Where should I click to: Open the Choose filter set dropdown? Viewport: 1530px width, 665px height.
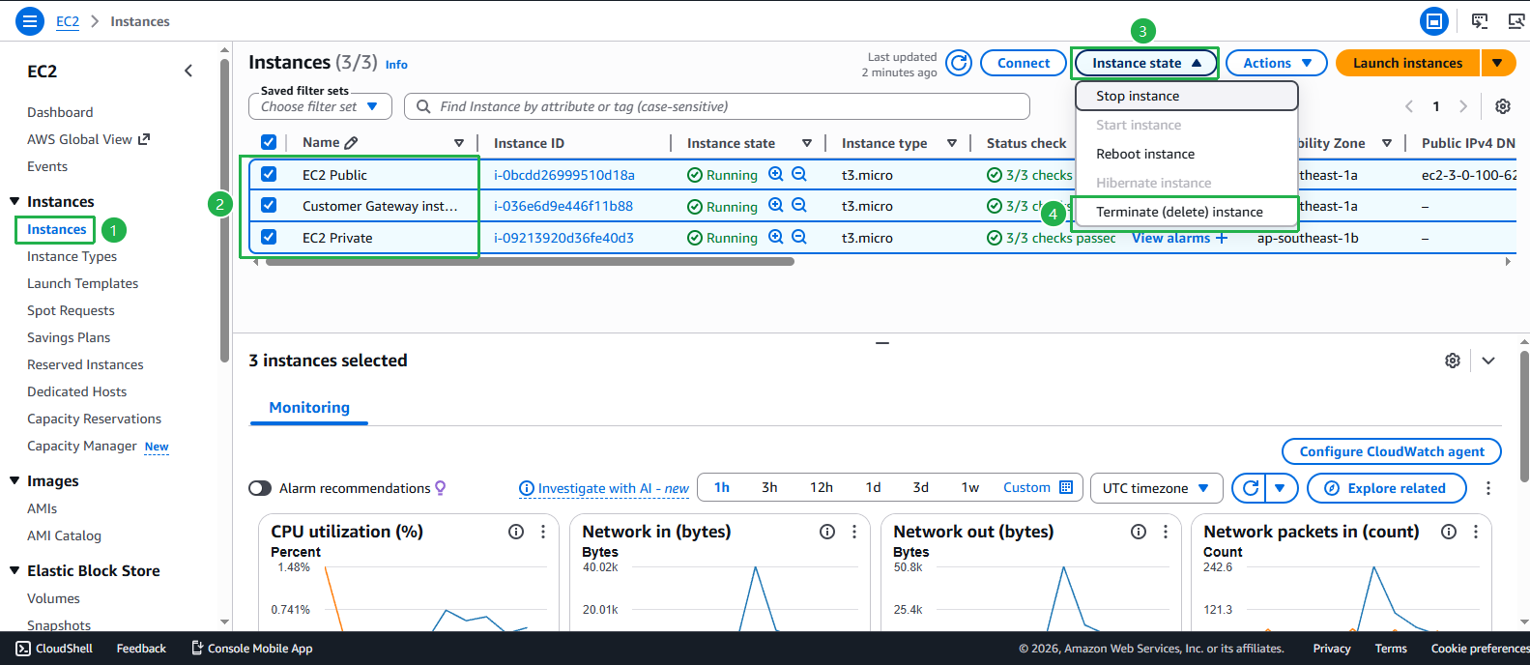(320, 106)
